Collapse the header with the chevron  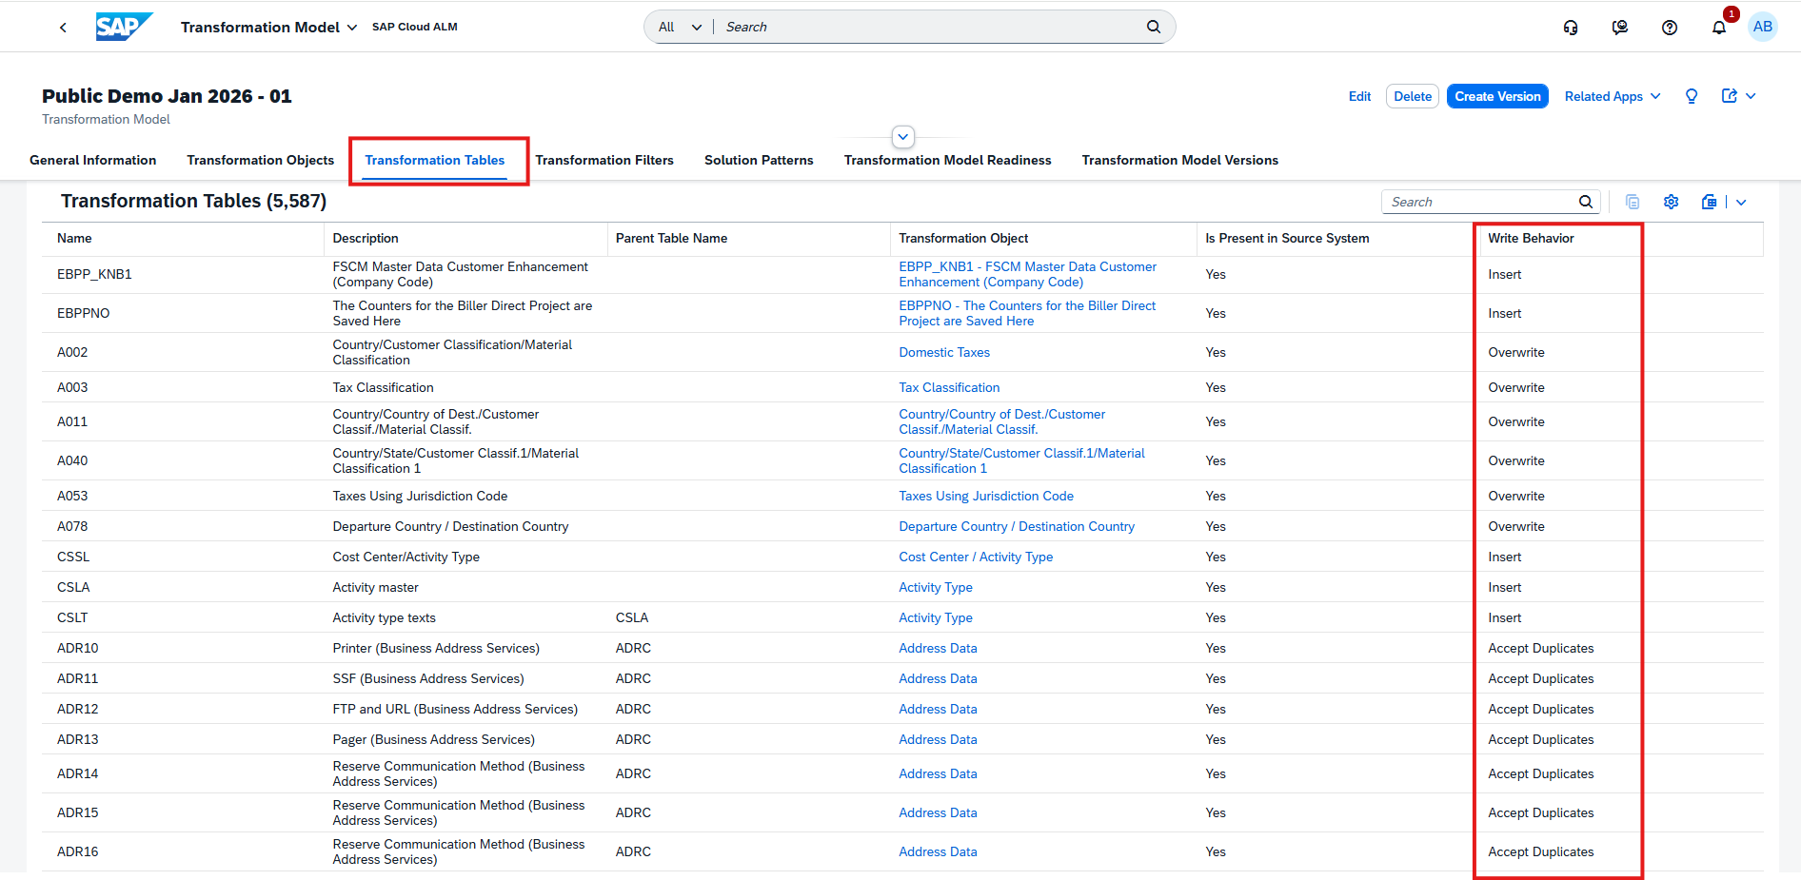[903, 137]
